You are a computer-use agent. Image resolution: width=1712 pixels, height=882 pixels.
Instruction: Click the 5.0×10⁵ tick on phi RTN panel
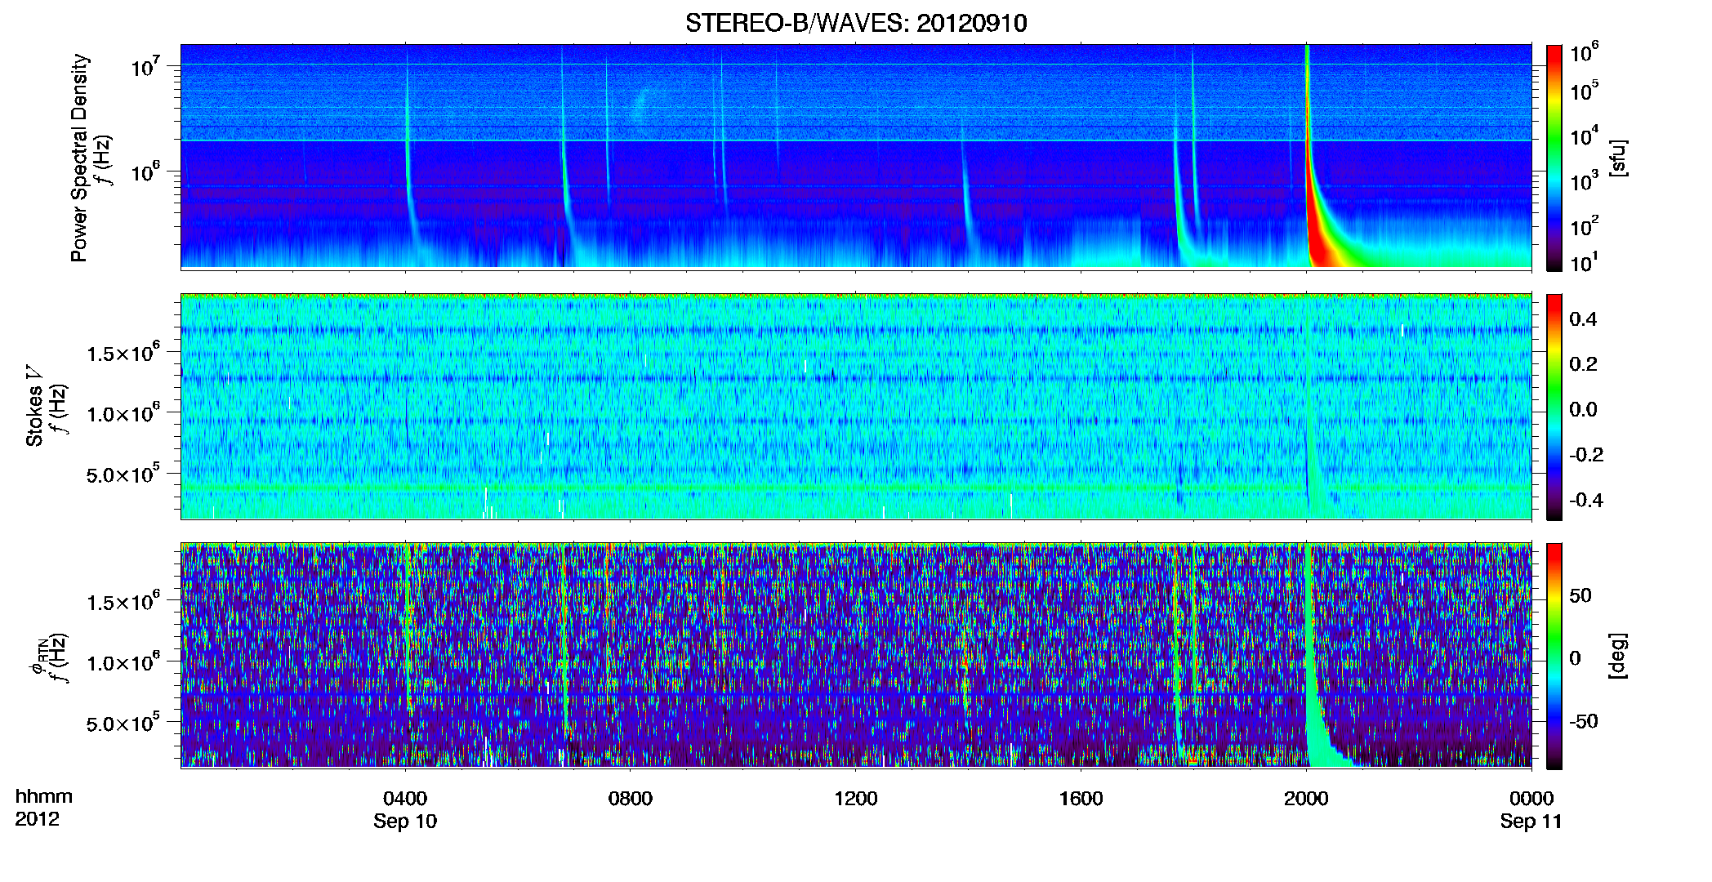point(123,723)
